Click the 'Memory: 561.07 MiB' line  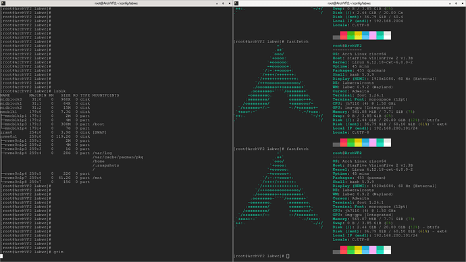tap(373, 219)
